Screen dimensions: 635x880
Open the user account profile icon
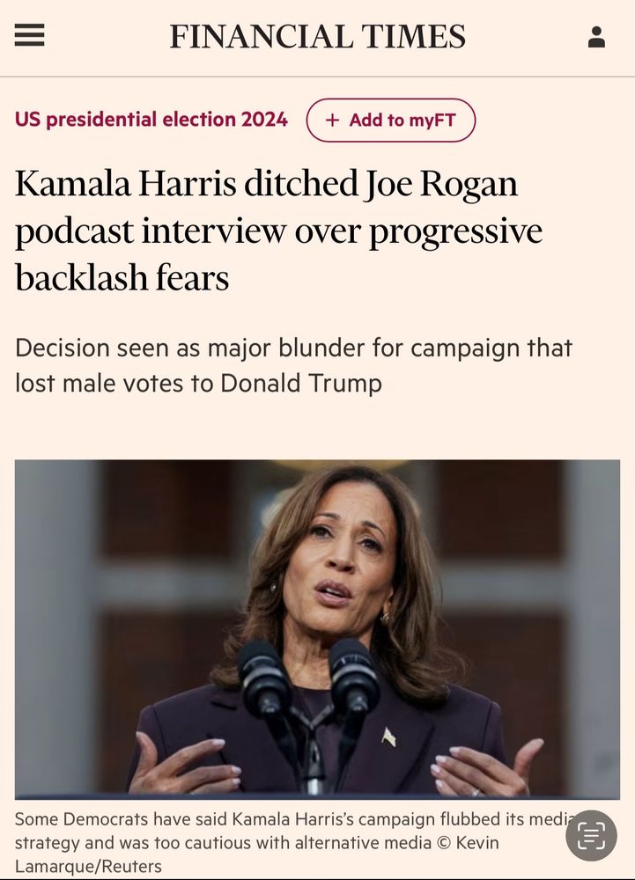click(596, 37)
